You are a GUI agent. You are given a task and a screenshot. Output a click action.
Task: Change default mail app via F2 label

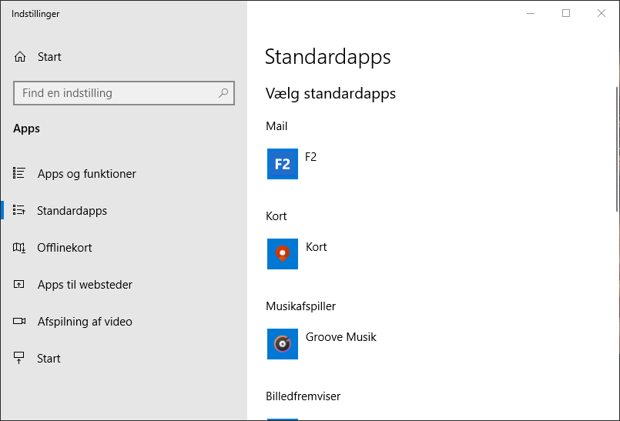tap(311, 157)
